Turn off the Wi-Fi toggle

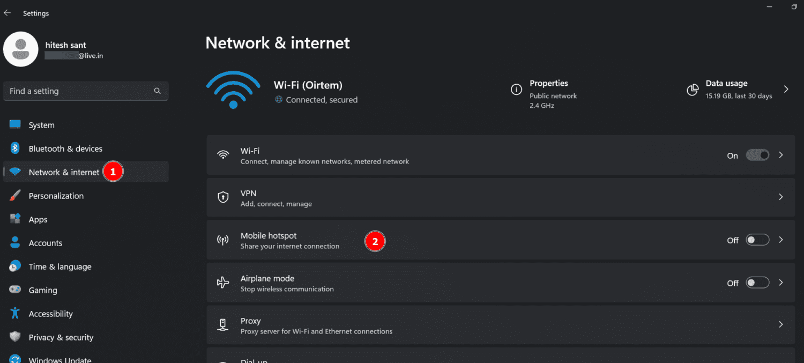[757, 155]
